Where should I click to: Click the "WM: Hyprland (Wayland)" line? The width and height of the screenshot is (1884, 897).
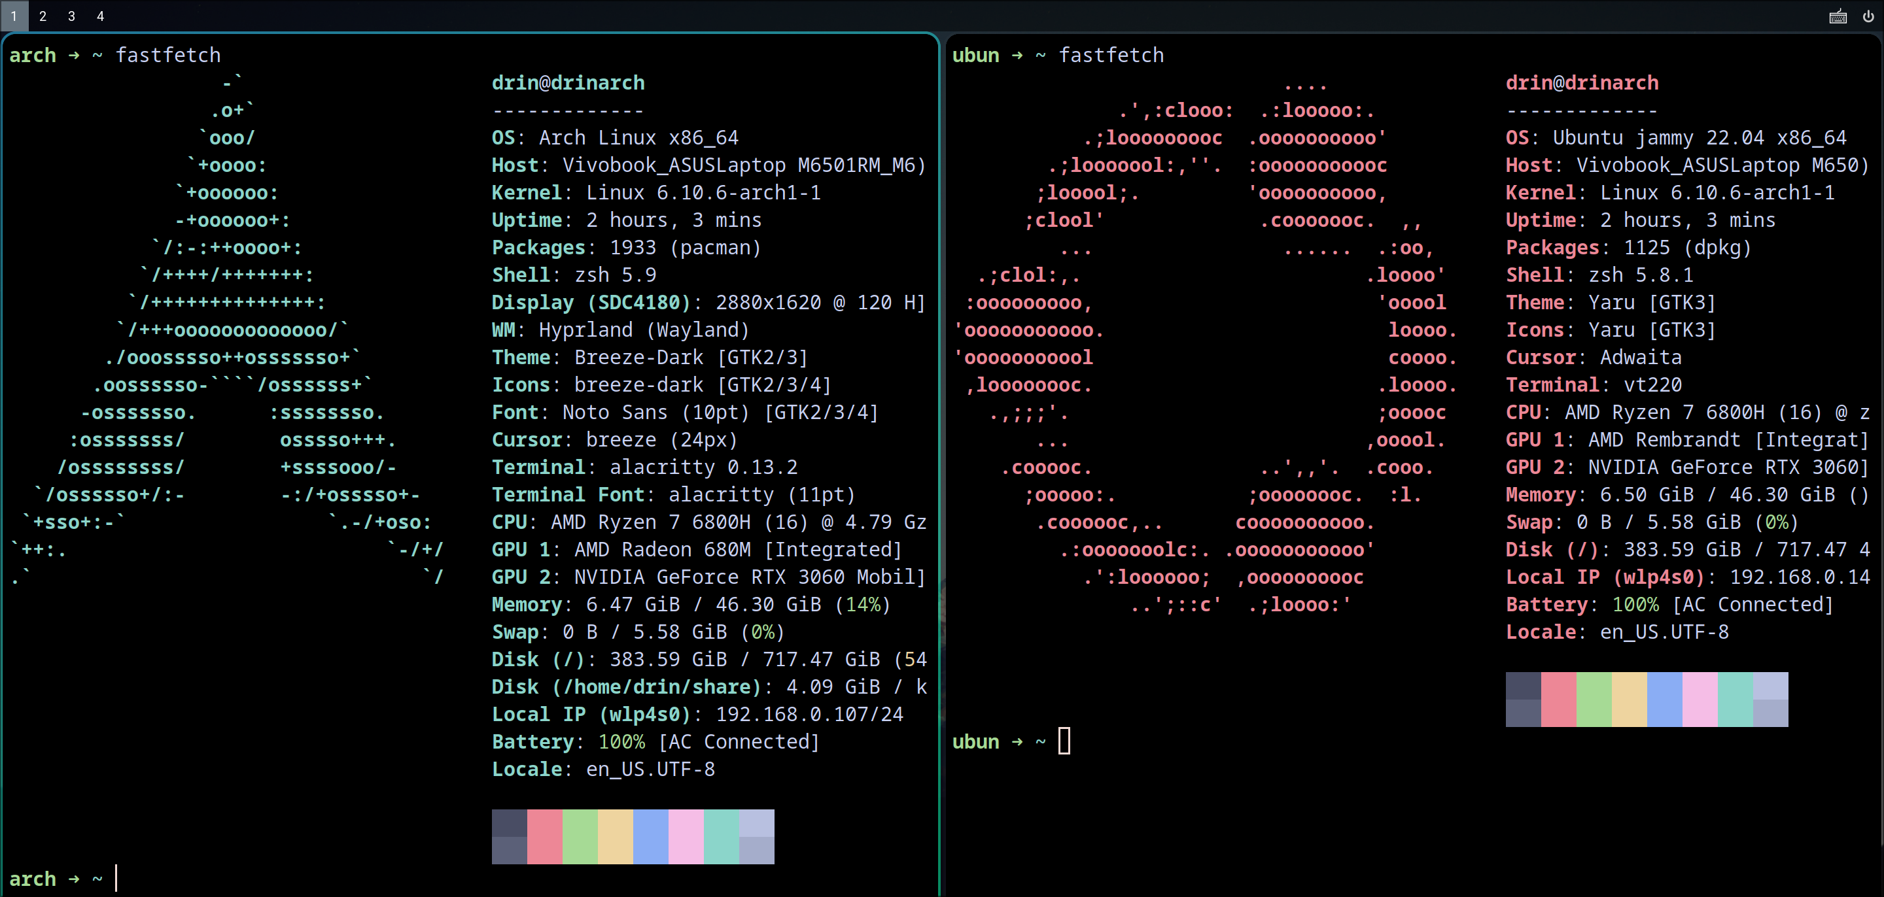click(620, 330)
